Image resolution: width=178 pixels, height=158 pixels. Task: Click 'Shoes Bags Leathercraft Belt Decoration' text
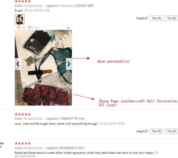[138, 101]
